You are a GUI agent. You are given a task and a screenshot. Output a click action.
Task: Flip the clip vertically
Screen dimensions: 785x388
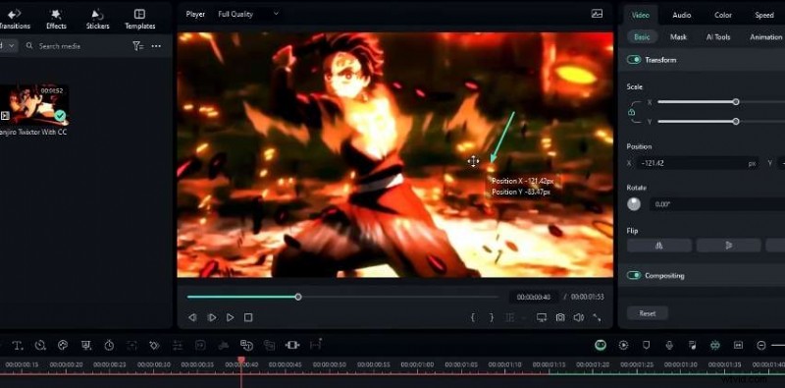(x=728, y=246)
